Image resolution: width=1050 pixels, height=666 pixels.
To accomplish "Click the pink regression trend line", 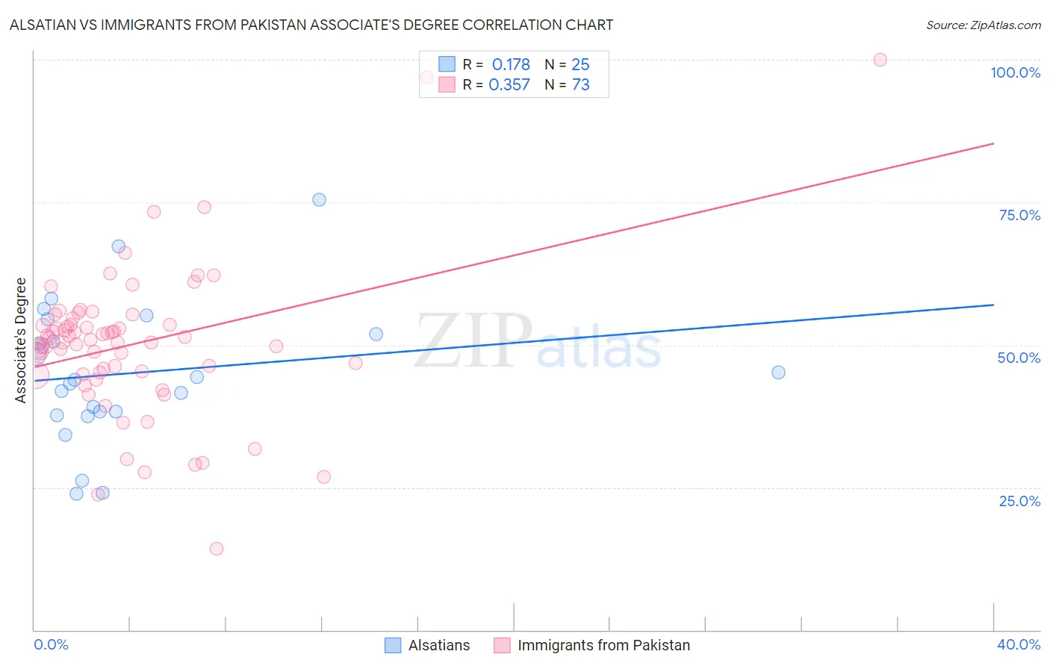I will pyautogui.click(x=514, y=255).
